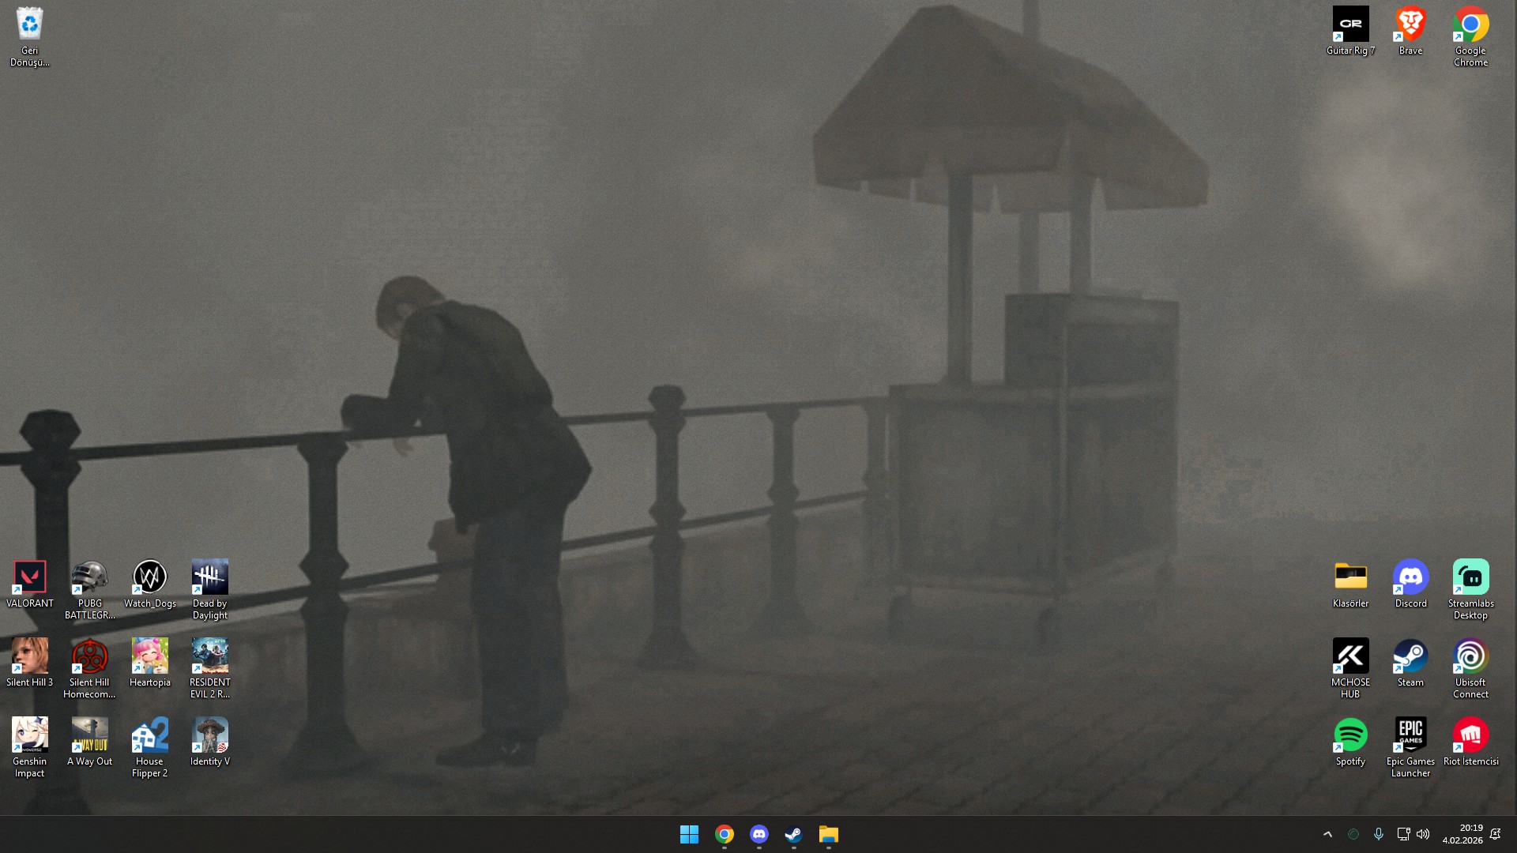Click the Brave browser desktop shortcut
The image size is (1517, 853).
[x=1410, y=25]
